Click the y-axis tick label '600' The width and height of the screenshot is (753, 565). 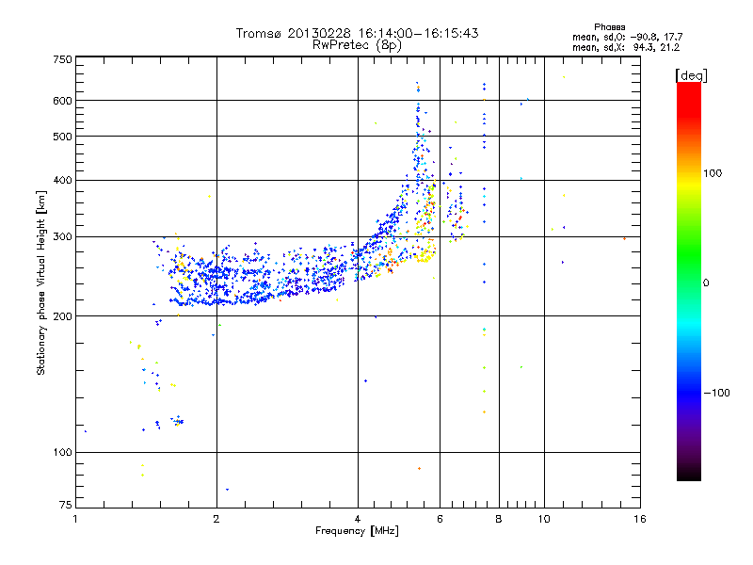tap(62, 101)
